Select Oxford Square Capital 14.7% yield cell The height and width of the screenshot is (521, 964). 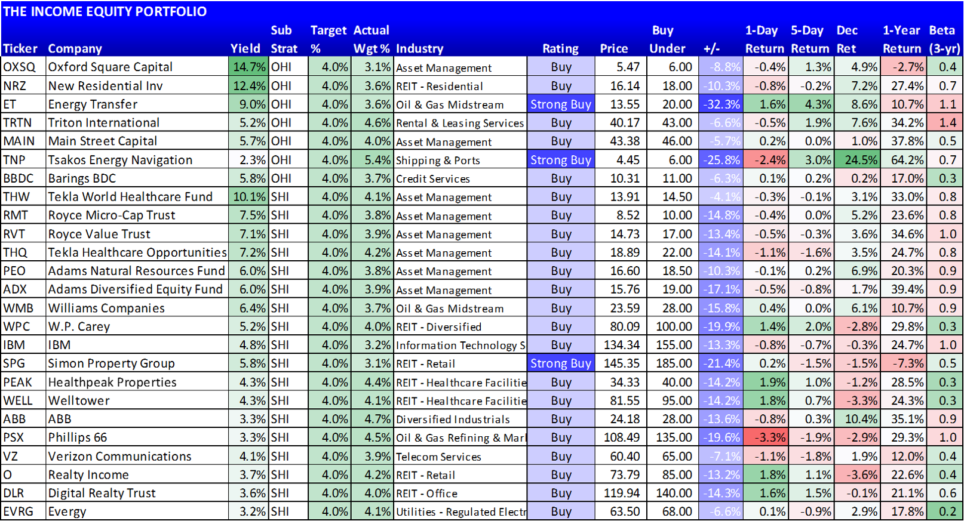[x=248, y=67]
